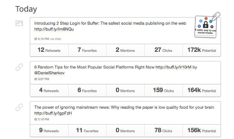Image resolution: width=234 pixels, height=139 pixels.
Task: View the 164k Potential stat
Action: point(201,90)
